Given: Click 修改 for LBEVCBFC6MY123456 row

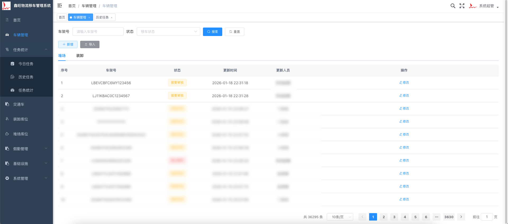Looking at the screenshot, I should pyautogui.click(x=404, y=83).
